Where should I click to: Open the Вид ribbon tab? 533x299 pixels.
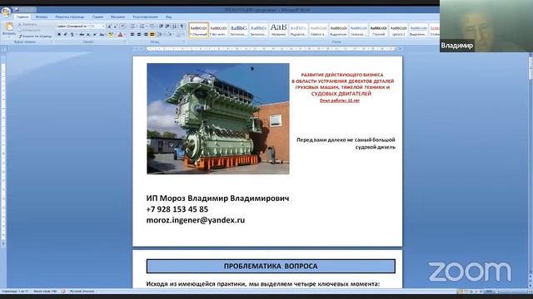168,17
